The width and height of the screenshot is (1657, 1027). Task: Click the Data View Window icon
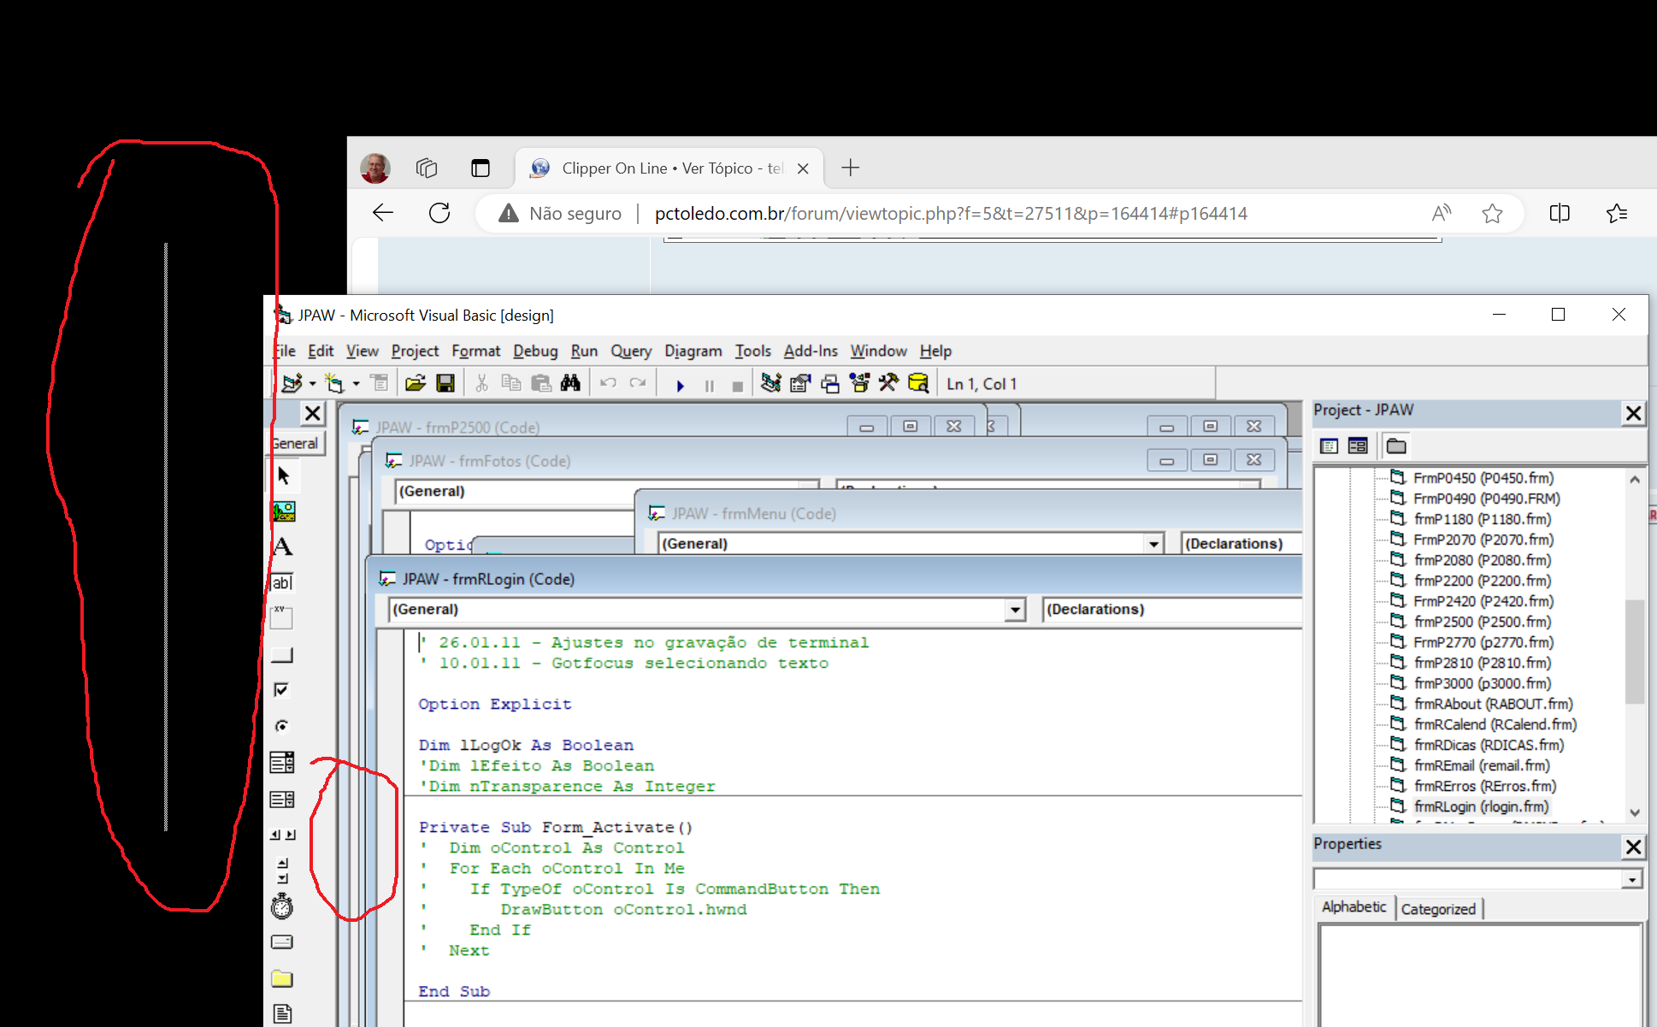click(918, 384)
